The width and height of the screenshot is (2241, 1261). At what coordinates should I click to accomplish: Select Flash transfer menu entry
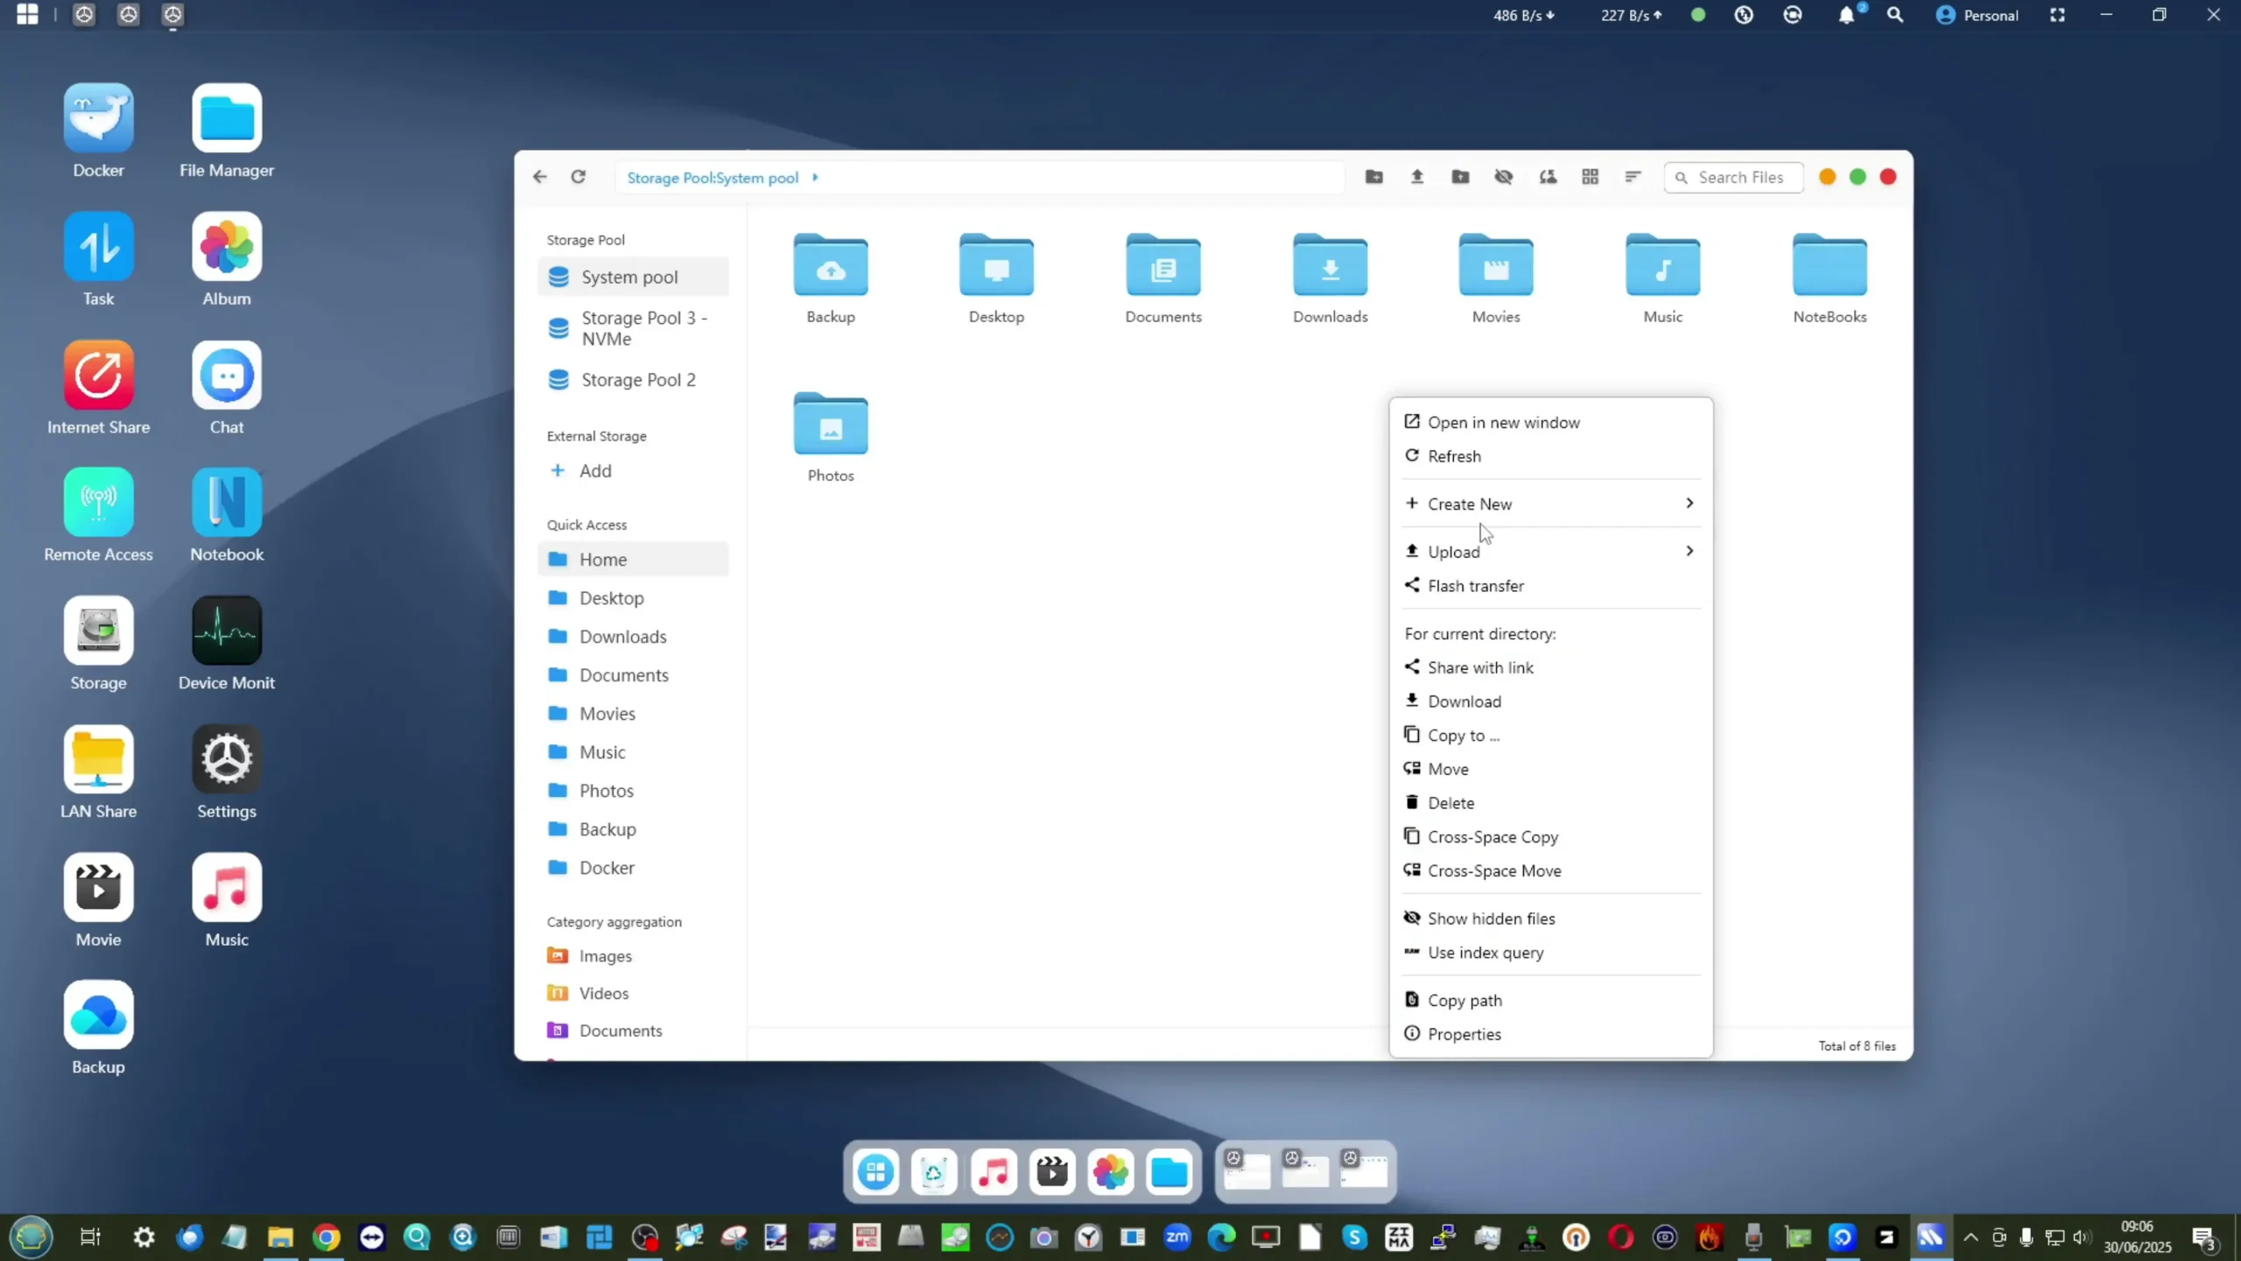pyautogui.click(x=1551, y=586)
